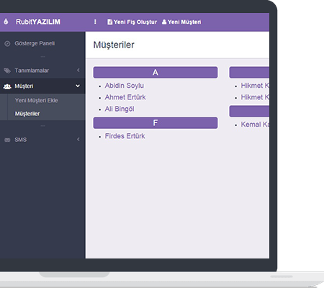Click the SMS envelope icon

pyautogui.click(x=7, y=140)
